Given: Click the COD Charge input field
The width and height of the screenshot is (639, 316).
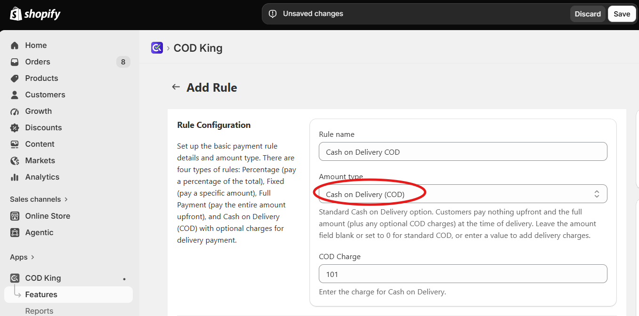Looking at the screenshot, I should pyautogui.click(x=463, y=274).
